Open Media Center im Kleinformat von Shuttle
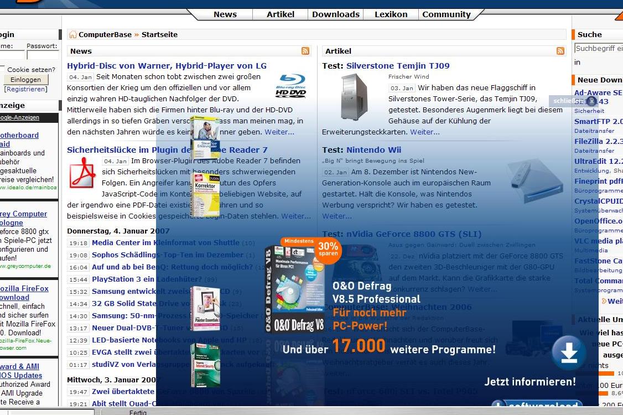The width and height of the screenshot is (623, 415). (x=165, y=243)
